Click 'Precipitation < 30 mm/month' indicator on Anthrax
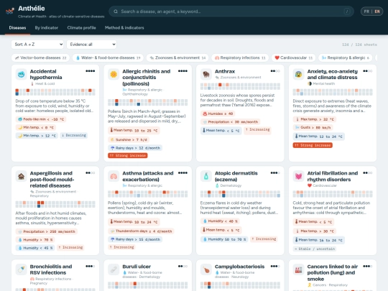Screen dimensions: 388x291 pyautogui.click(x=230, y=121)
